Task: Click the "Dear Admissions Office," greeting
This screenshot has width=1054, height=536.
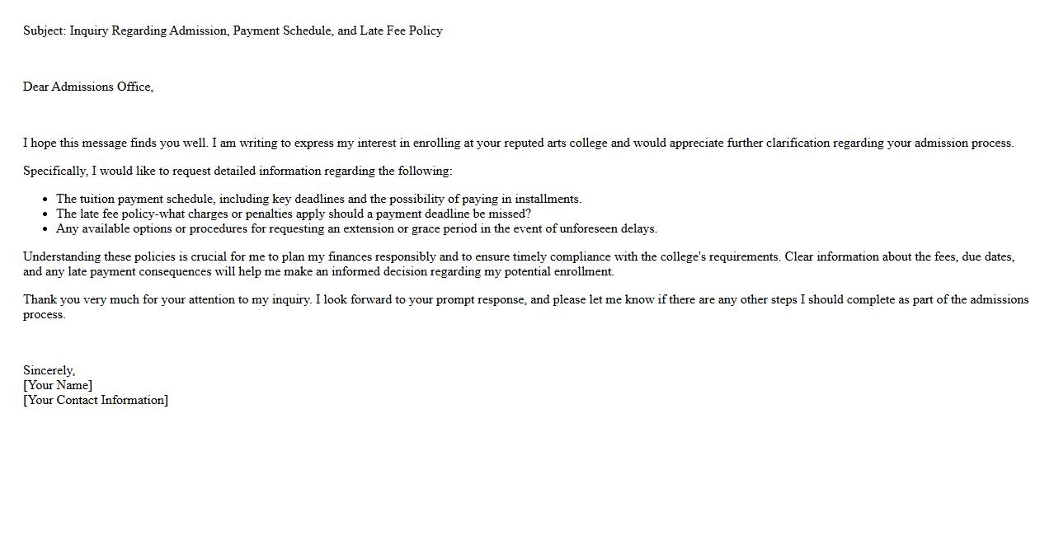Action: tap(88, 87)
